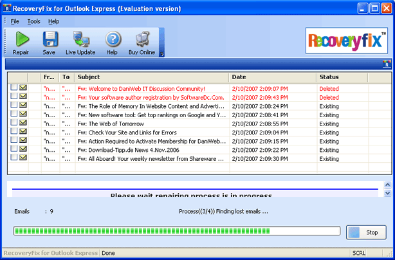Click Deleted status of DaniWeb Welcome email

(x=329, y=89)
